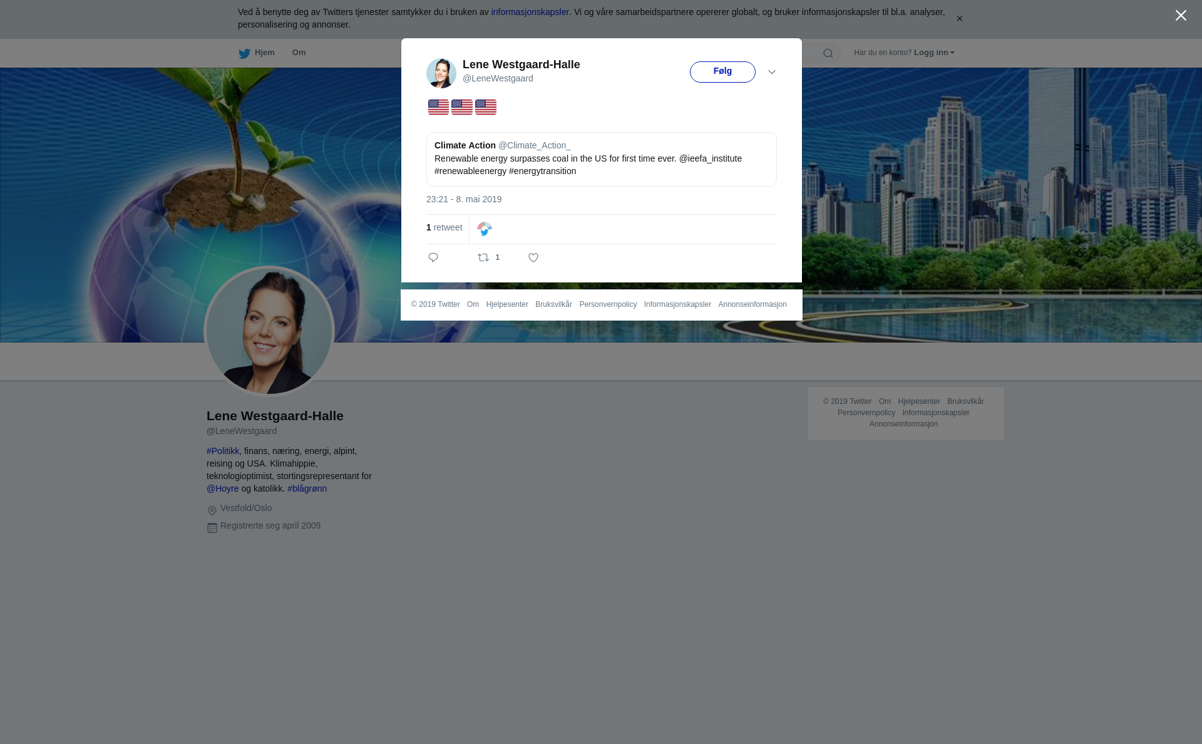Image resolution: width=1202 pixels, height=744 pixels.
Task: Open the Om nav item
Action: (299, 53)
